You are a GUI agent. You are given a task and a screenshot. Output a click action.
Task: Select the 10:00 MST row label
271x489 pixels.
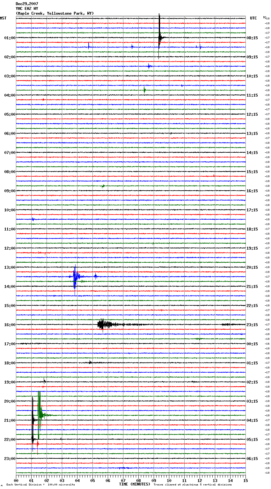(10, 210)
